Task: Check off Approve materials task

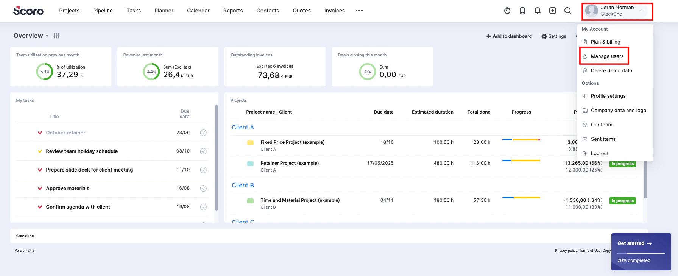Action: [x=203, y=188]
